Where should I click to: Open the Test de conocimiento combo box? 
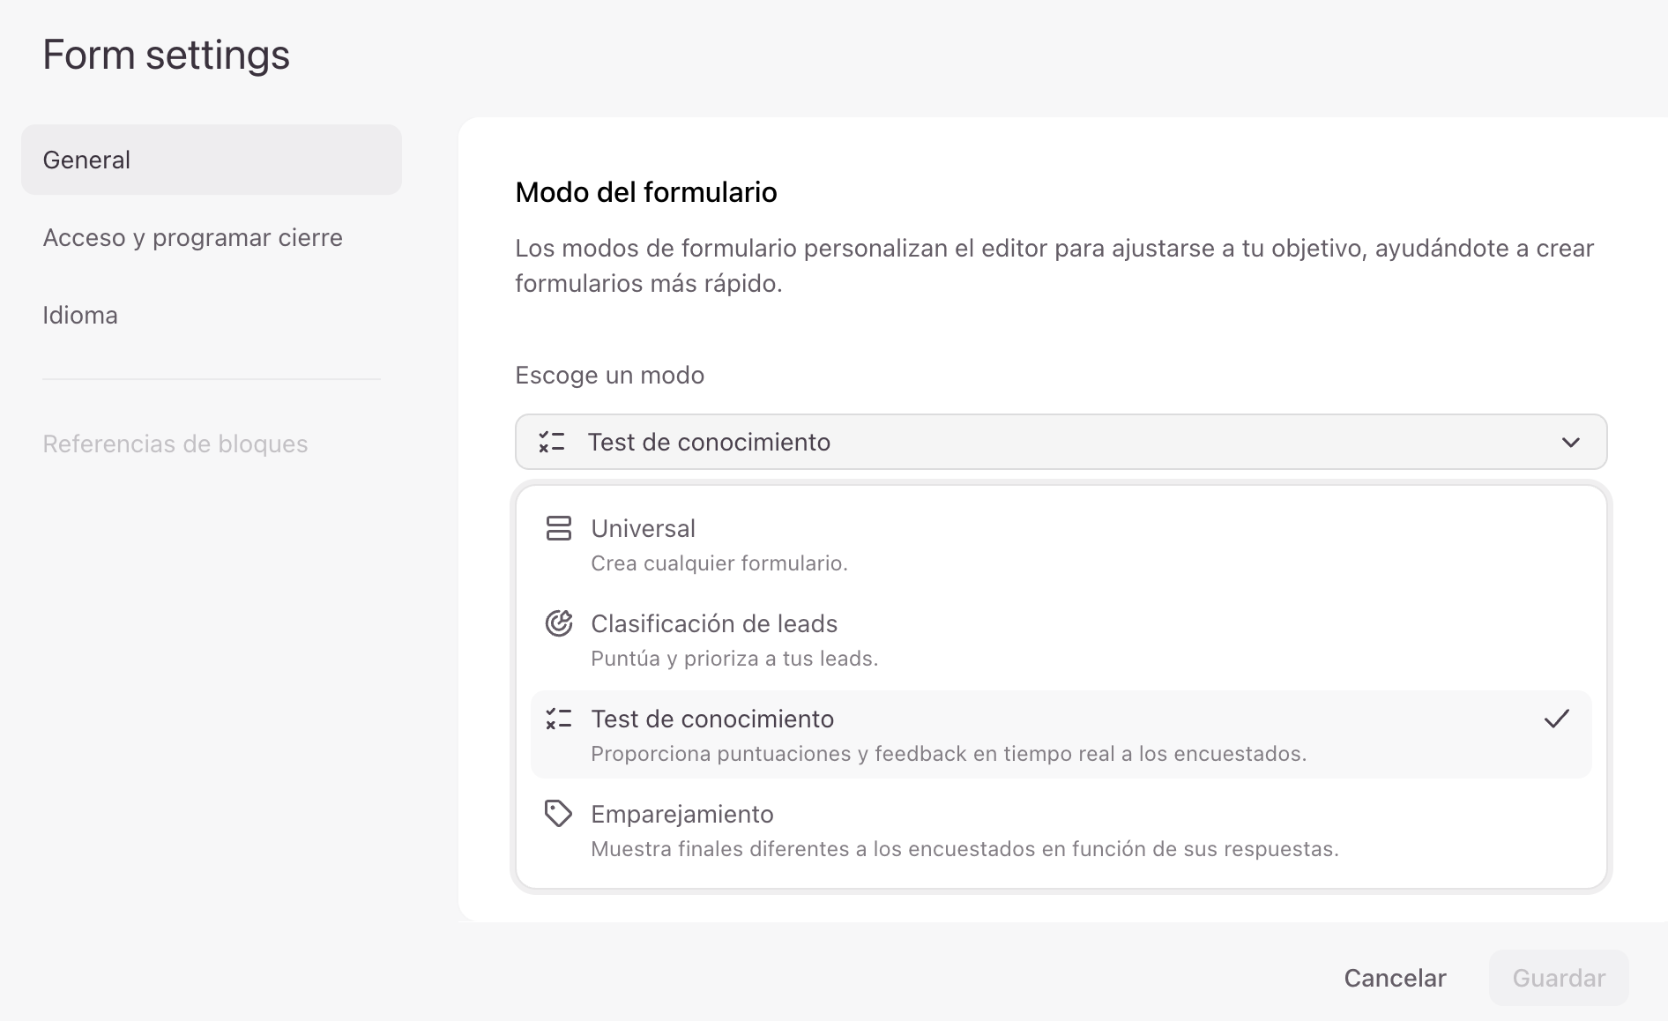(x=1061, y=442)
